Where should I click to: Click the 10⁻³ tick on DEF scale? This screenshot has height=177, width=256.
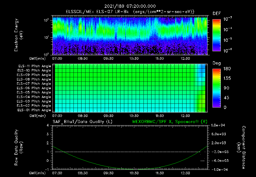click(x=227, y=19)
